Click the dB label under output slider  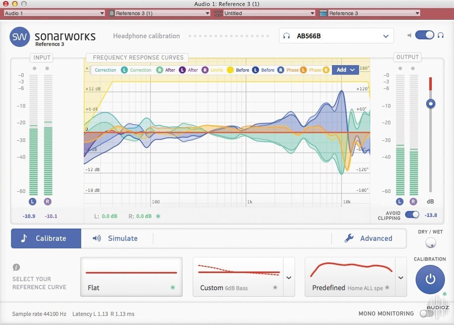point(430,201)
